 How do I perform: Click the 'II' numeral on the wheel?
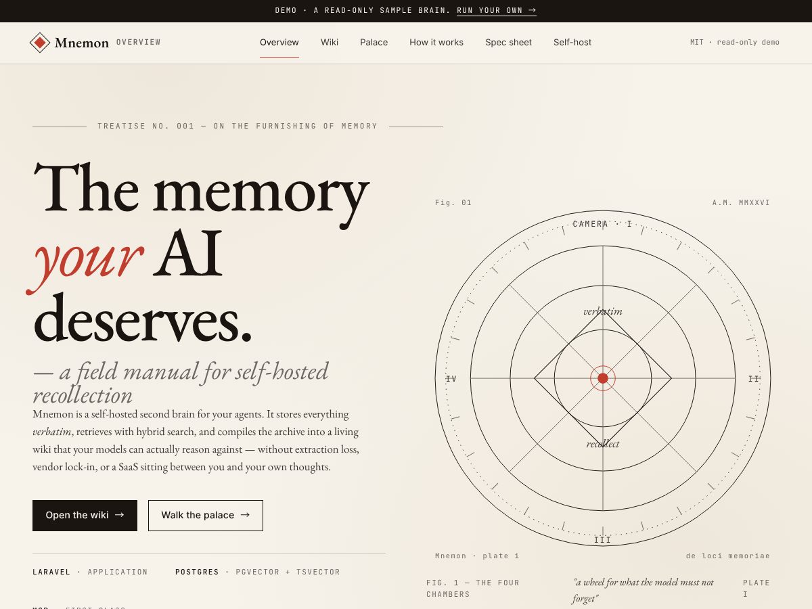coord(754,379)
